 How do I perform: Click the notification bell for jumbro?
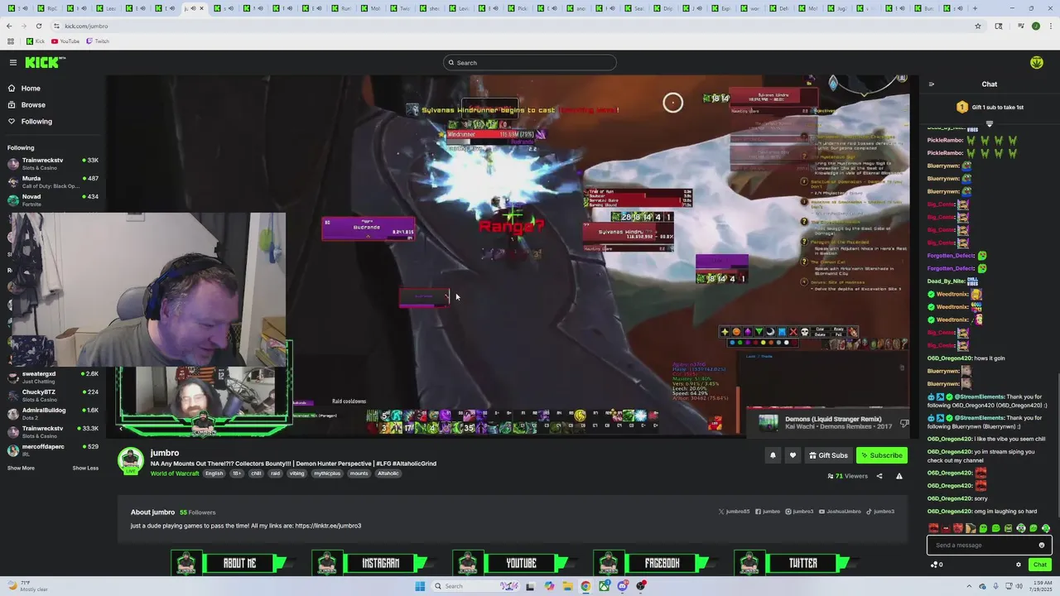(773, 455)
